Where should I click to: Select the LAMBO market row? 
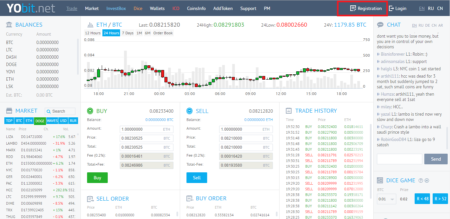coord(41,143)
